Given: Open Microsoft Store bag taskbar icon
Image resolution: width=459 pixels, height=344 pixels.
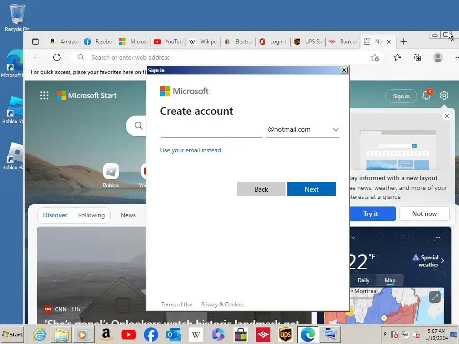Looking at the screenshot, I should click(241, 334).
